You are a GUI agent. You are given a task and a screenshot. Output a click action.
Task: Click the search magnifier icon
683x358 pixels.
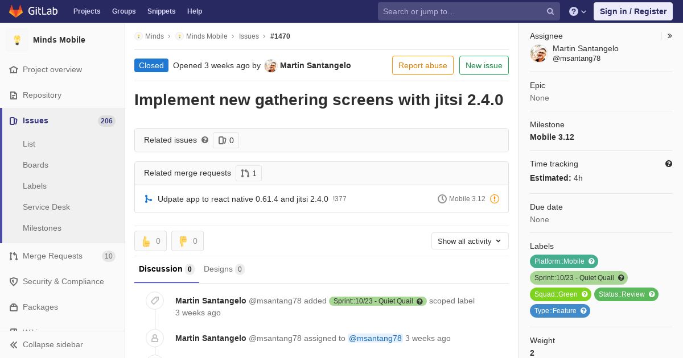550,11
